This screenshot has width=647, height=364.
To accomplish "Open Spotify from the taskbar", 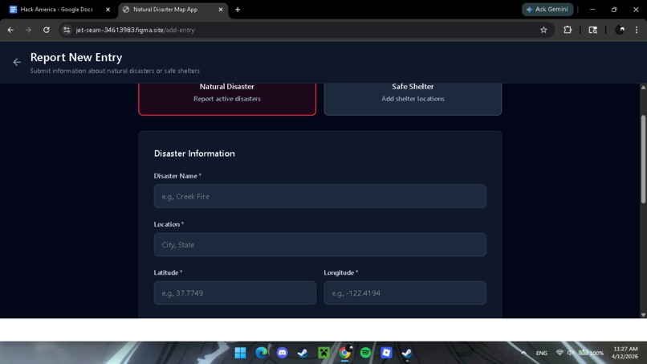I will (x=365, y=353).
